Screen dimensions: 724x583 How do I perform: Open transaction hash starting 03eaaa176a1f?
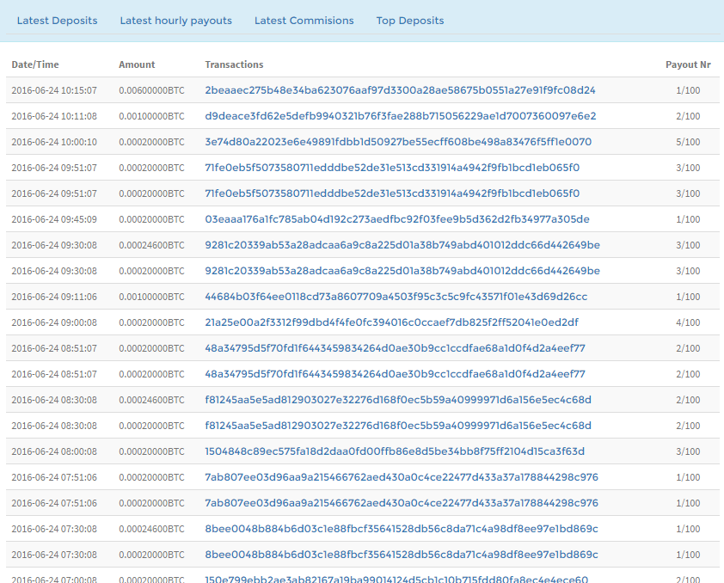(x=397, y=219)
